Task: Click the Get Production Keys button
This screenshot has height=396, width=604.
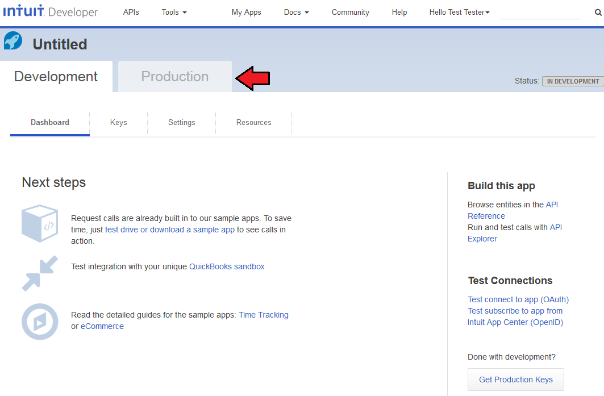Action: tap(516, 380)
